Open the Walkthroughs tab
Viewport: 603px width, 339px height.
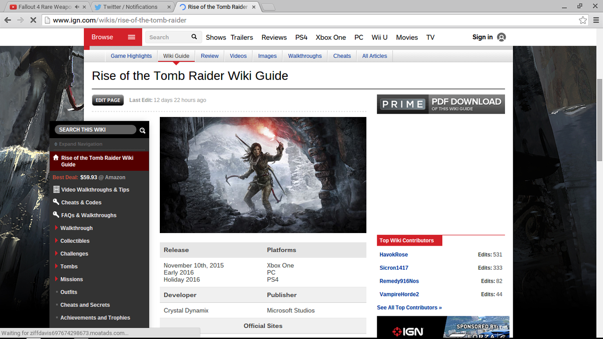[305, 56]
